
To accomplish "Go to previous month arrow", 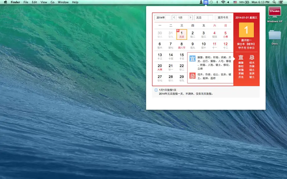I will pyautogui.click(x=174, y=17).
